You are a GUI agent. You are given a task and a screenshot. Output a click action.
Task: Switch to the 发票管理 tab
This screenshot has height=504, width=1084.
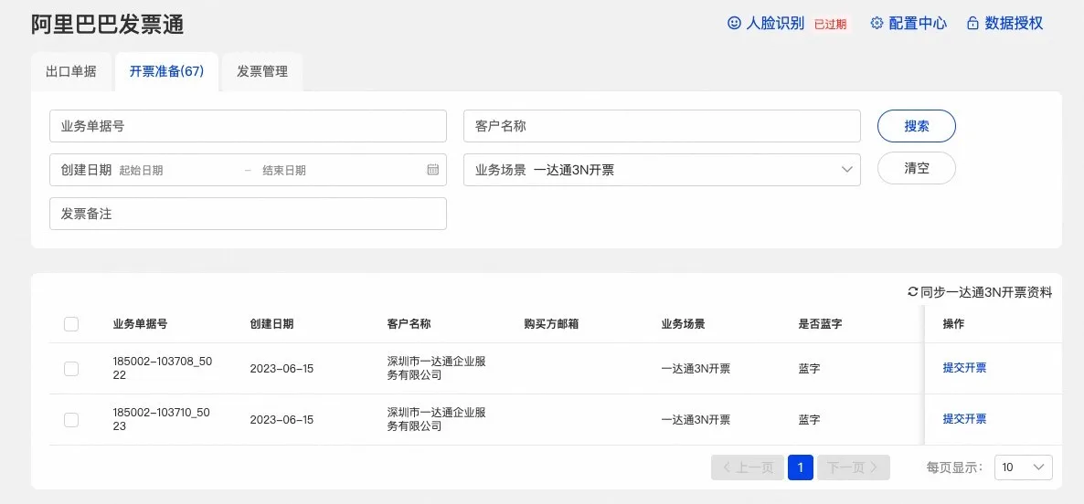point(262,71)
